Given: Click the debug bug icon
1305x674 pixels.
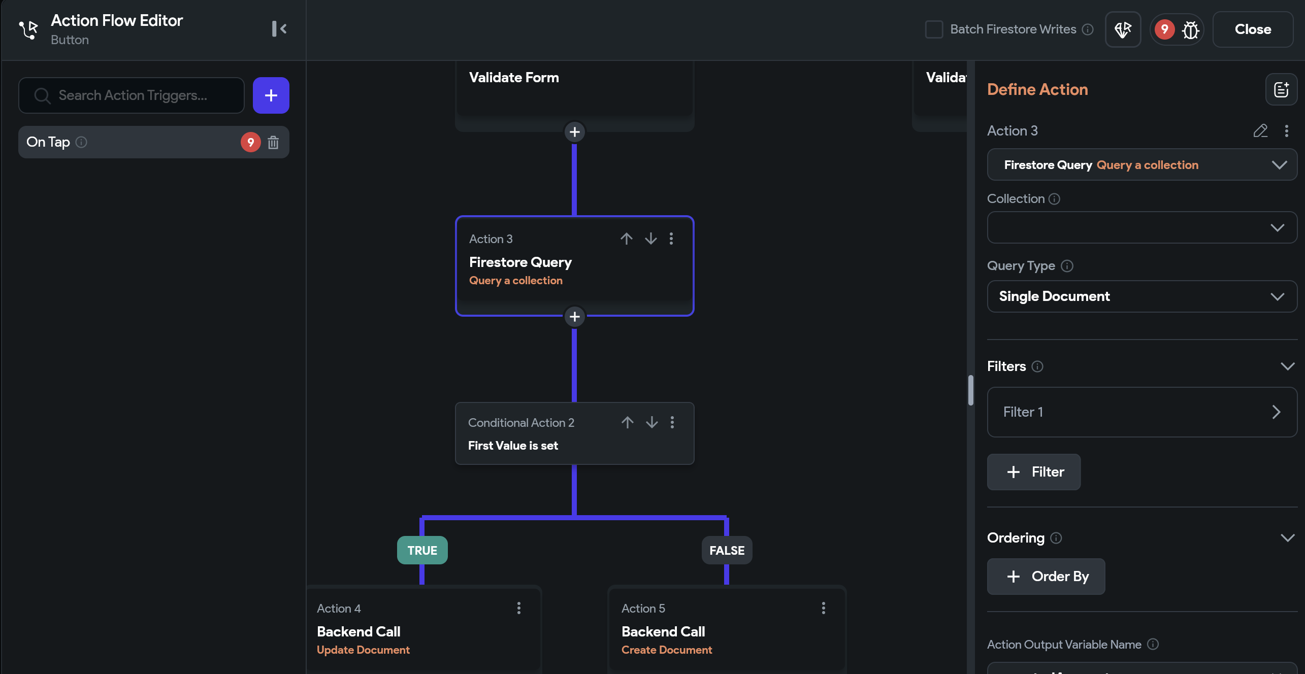Looking at the screenshot, I should pos(1190,29).
